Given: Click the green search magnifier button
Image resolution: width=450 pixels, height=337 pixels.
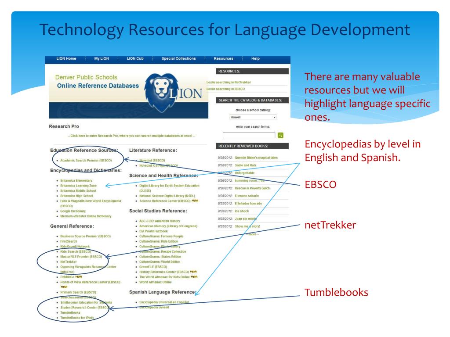Looking at the screenshot, I should (x=280, y=135).
